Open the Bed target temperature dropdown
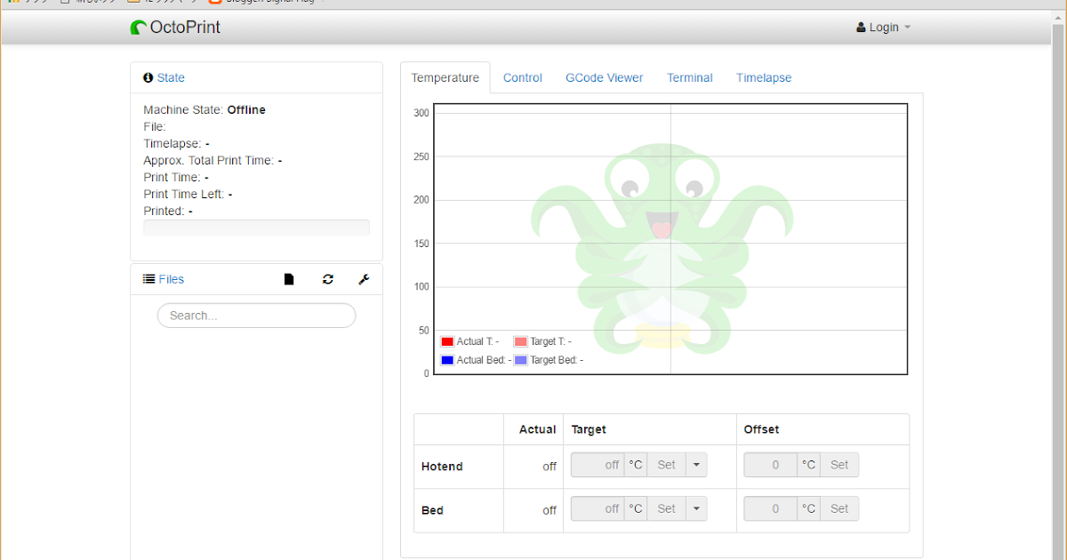Viewport: 1067px width, 560px height. tap(696, 508)
